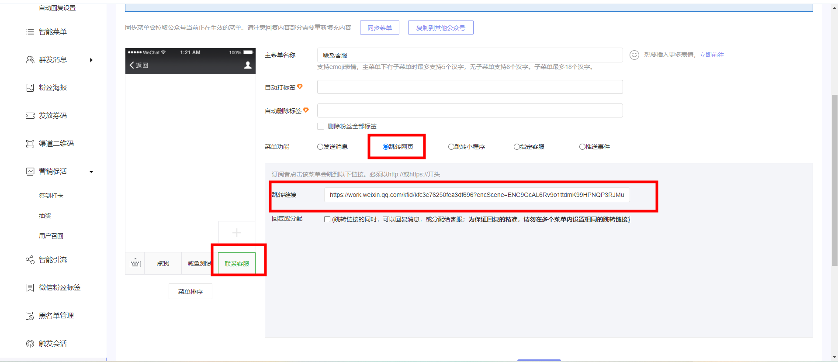Click the 群发消息 person icon
This screenshot has height=362, width=838.
[x=30, y=60]
